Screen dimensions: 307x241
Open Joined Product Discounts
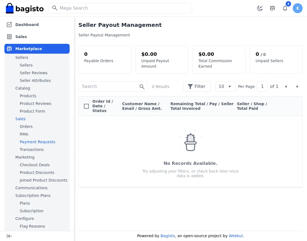coord(44,180)
